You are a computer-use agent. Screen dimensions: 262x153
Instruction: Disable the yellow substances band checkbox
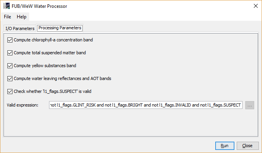click(10, 66)
